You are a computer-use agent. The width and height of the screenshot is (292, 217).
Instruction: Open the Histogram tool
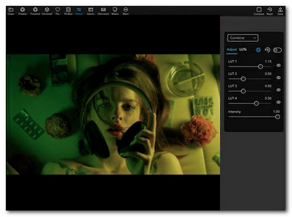102,10
